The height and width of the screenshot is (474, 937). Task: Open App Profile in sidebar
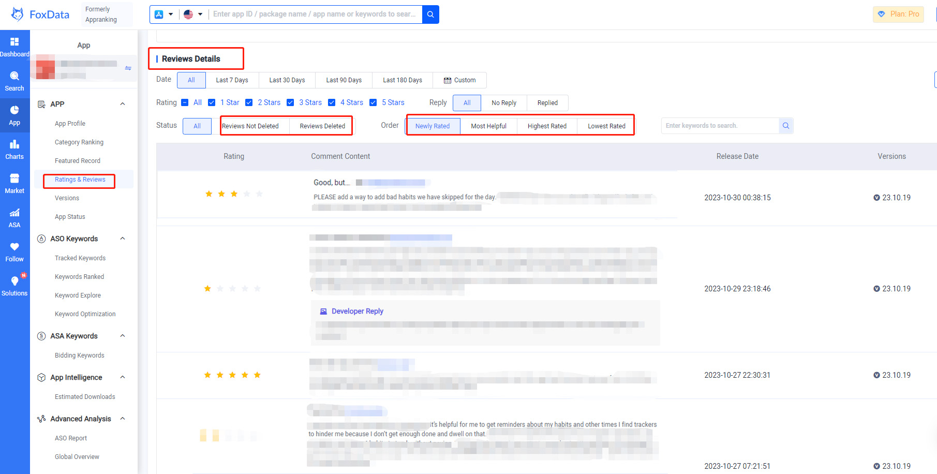70,124
